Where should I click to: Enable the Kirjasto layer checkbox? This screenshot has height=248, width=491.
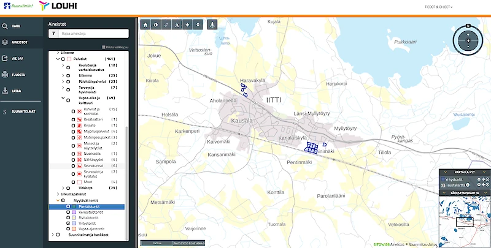[72, 125]
